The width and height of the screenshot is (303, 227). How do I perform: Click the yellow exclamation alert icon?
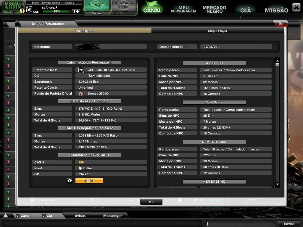click(22, 11)
